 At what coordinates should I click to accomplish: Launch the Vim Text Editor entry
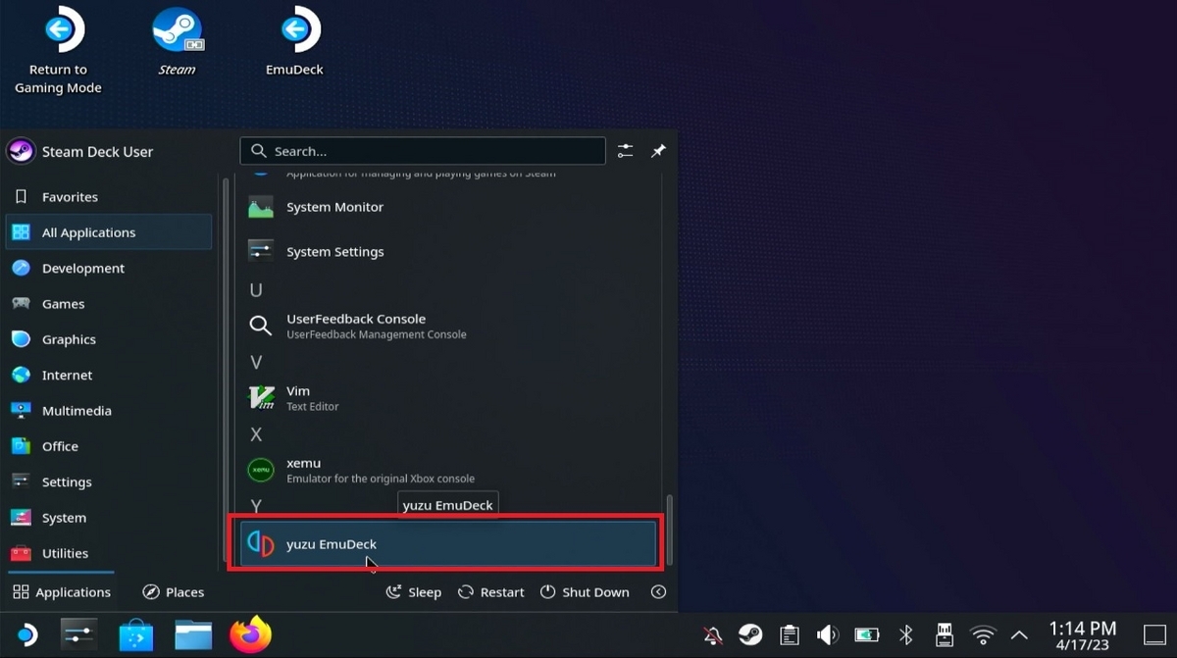[x=448, y=397]
